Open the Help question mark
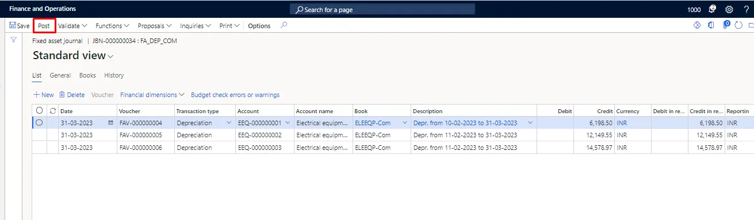 click(x=746, y=9)
